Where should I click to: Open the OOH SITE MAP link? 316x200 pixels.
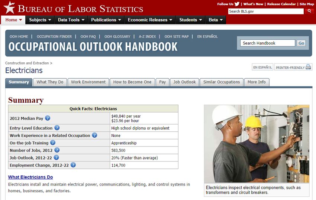177,37
